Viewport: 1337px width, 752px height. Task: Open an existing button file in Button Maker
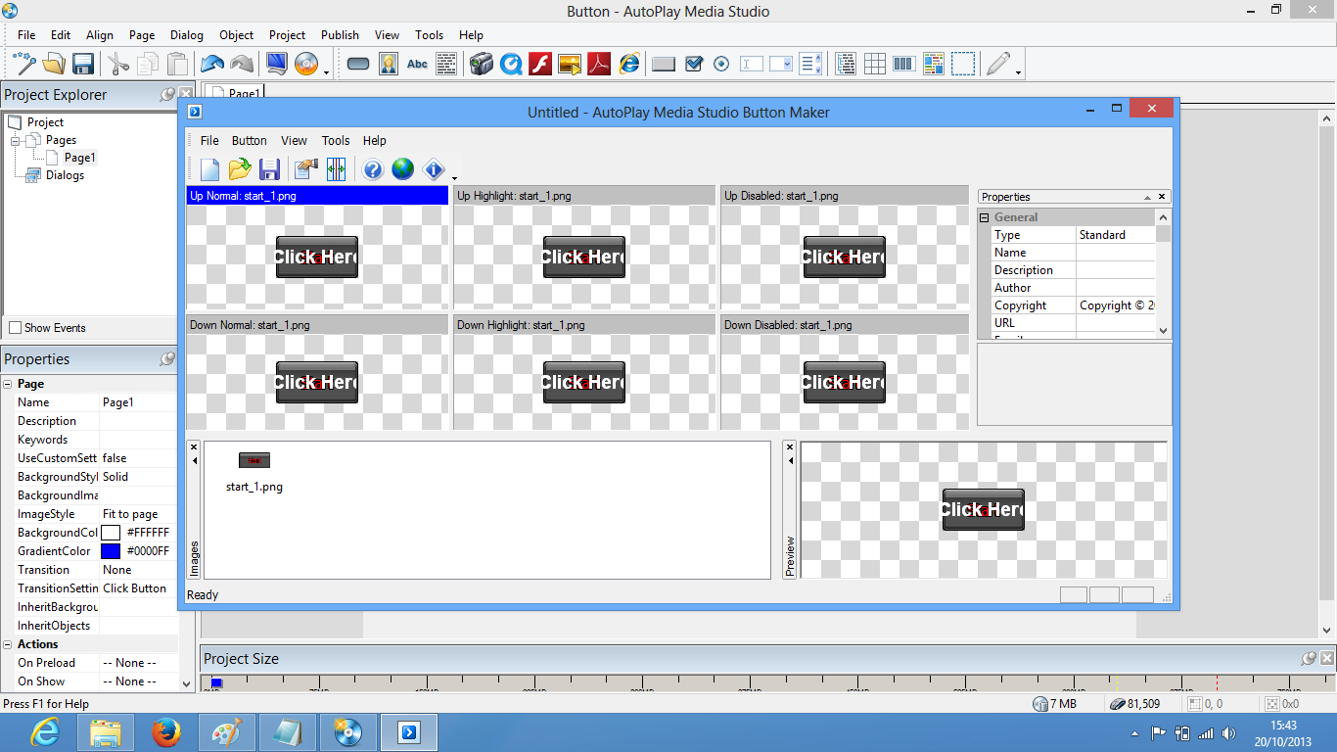click(x=240, y=168)
